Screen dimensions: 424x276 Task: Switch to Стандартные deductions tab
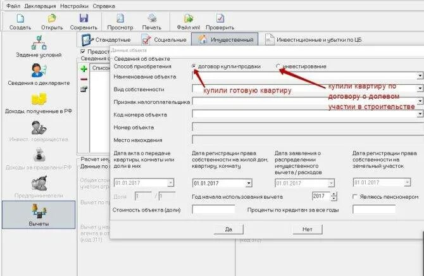click(106, 39)
